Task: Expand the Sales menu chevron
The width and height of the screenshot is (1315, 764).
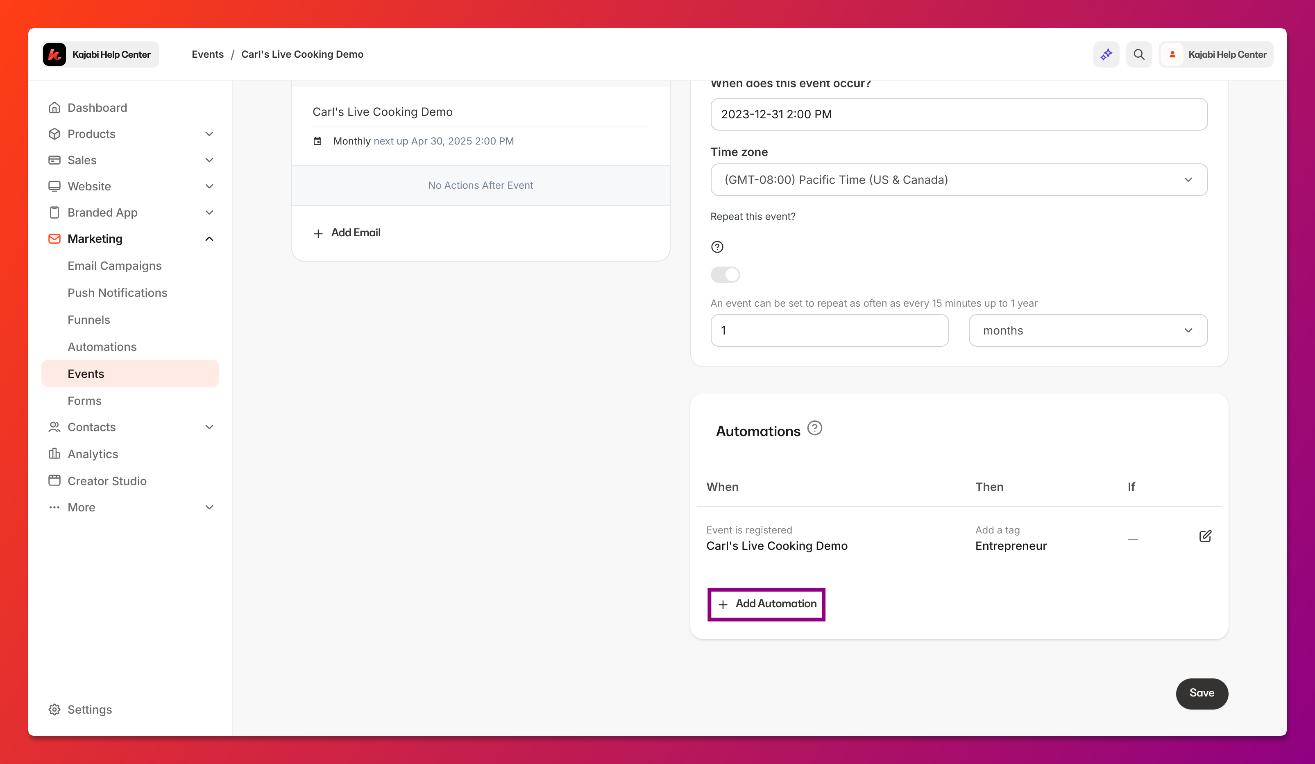Action: (x=209, y=160)
